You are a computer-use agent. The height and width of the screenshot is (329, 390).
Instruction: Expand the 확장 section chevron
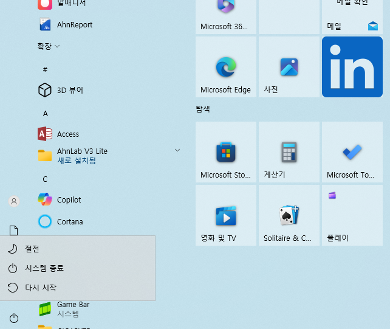(57, 46)
